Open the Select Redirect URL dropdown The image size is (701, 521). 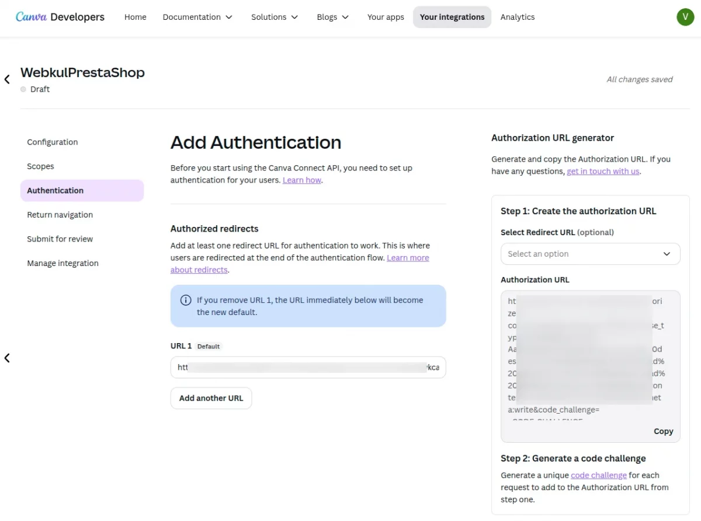(x=590, y=254)
